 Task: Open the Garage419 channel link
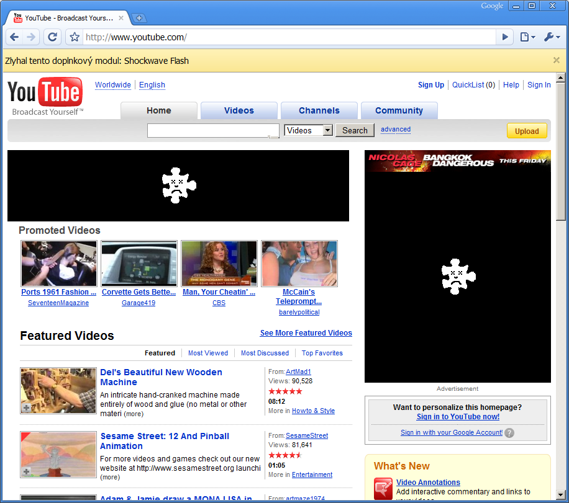[139, 303]
